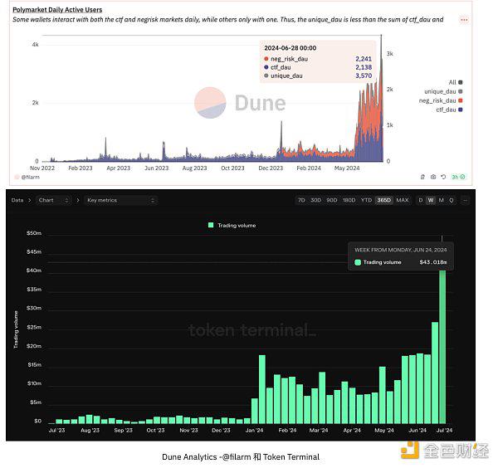The height and width of the screenshot is (468, 498).
Task: Click the Dec 2023 x-axis label
Action: (x=271, y=168)
